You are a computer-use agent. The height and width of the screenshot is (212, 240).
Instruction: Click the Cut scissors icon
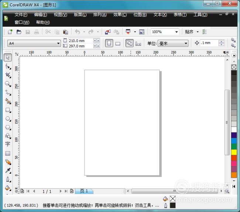pos(48,32)
